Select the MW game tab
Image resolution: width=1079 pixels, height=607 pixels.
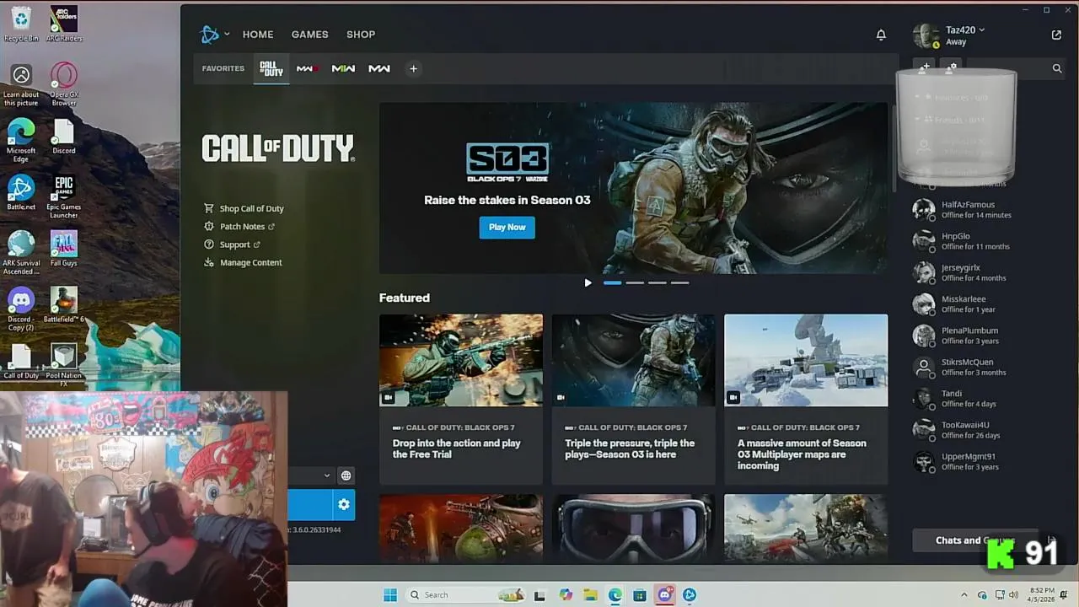click(379, 69)
